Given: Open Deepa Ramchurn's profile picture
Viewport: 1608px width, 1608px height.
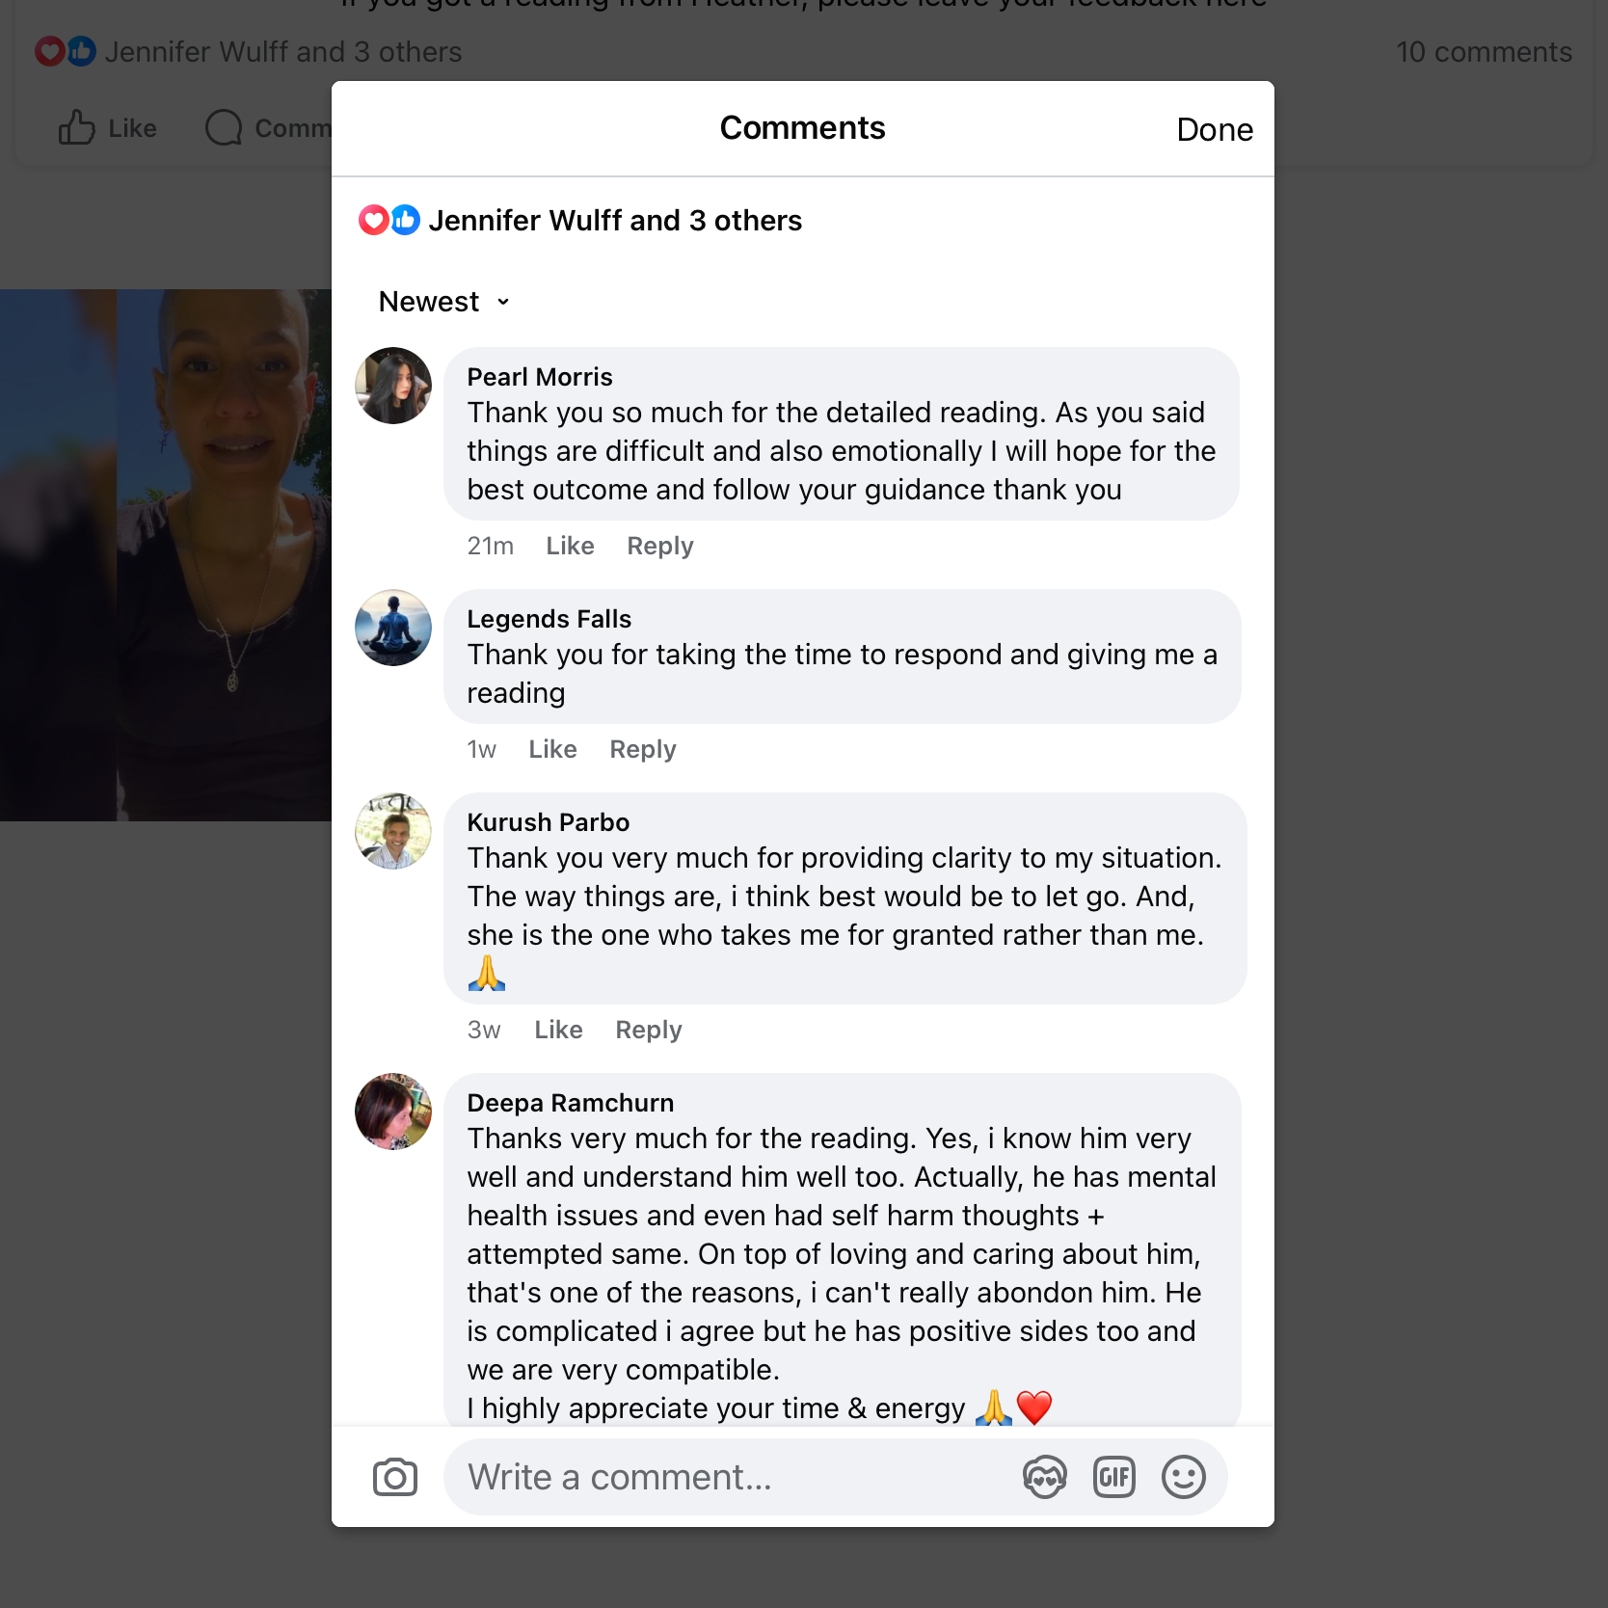Looking at the screenshot, I should coord(393,1112).
